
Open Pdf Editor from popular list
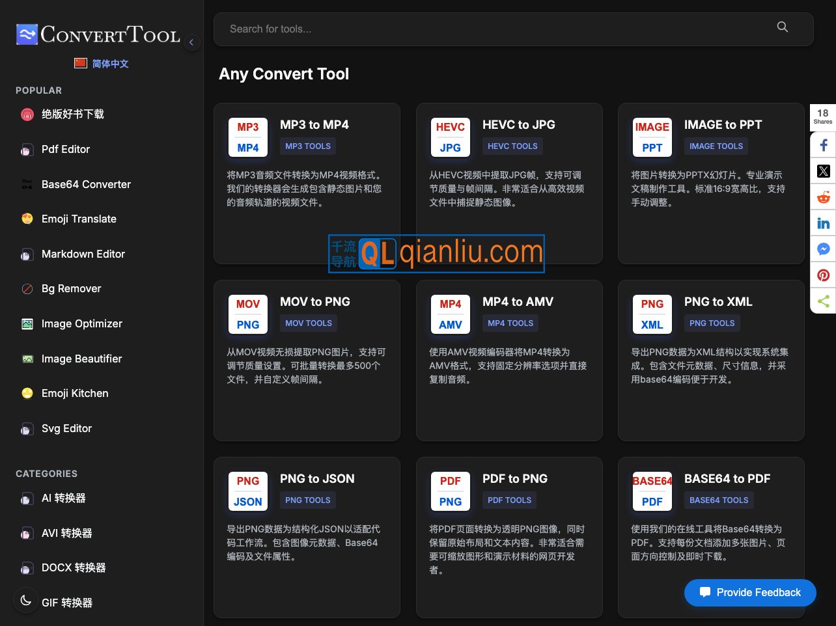coord(65,150)
